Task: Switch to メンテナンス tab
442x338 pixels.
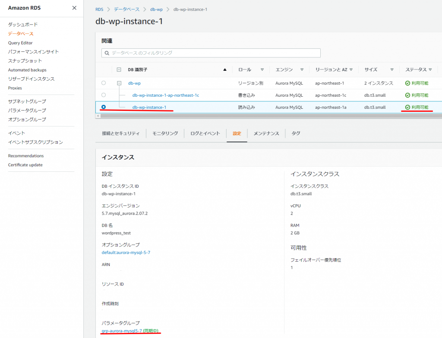Action: point(266,133)
